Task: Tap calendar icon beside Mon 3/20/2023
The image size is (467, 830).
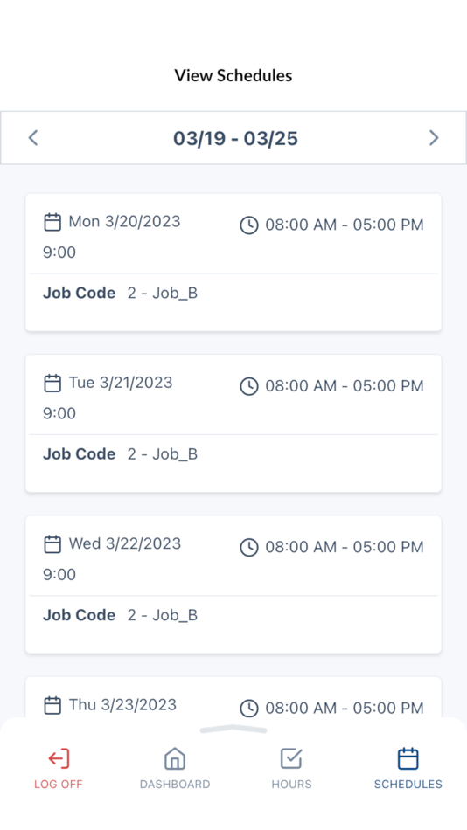Action: [52, 222]
